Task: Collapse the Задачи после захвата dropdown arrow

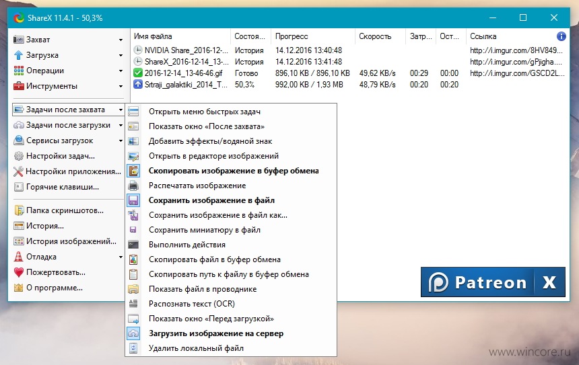Action: click(121, 110)
